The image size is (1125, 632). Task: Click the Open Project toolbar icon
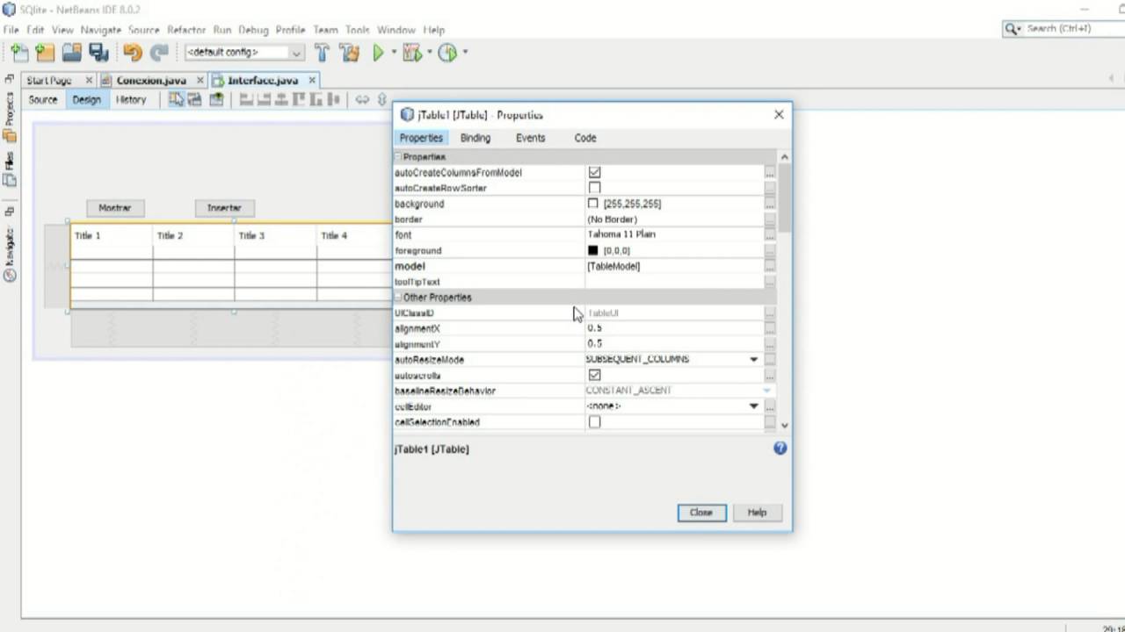pos(71,53)
